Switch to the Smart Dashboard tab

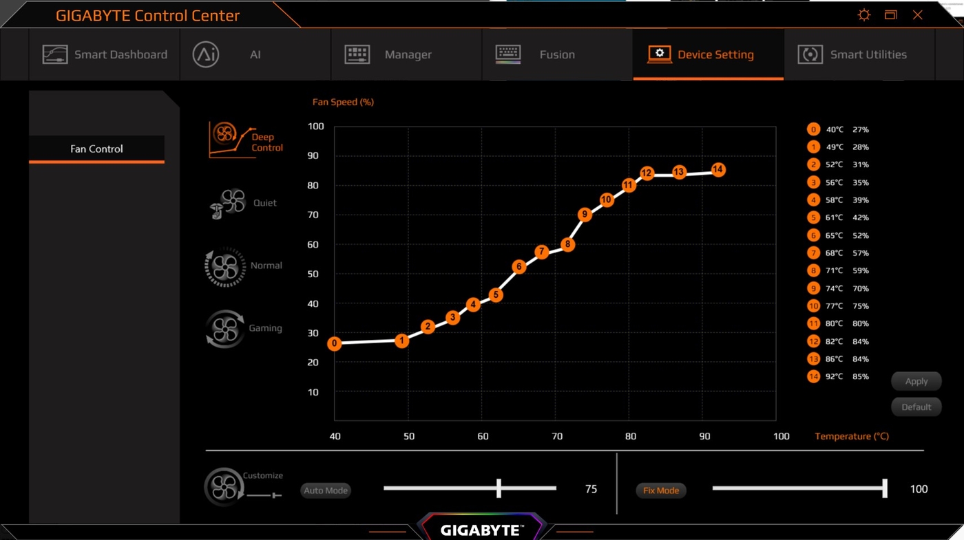click(x=105, y=54)
